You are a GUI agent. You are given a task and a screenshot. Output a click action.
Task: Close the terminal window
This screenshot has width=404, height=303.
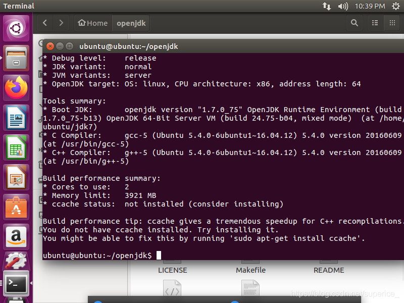pos(50,46)
